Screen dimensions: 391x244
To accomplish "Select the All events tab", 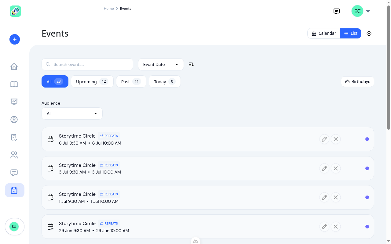I will pyautogui.click(x=55, y=81).
